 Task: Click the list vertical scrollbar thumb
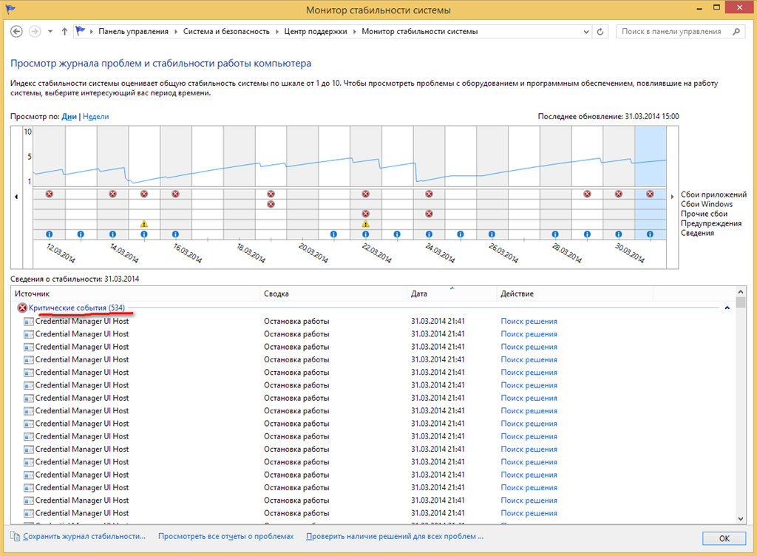pos(741,302)
